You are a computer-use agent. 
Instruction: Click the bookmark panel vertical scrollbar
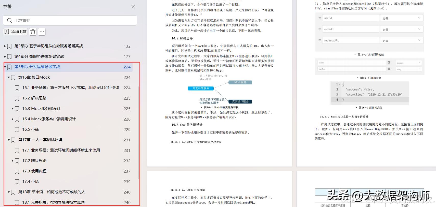click(138, 132)
